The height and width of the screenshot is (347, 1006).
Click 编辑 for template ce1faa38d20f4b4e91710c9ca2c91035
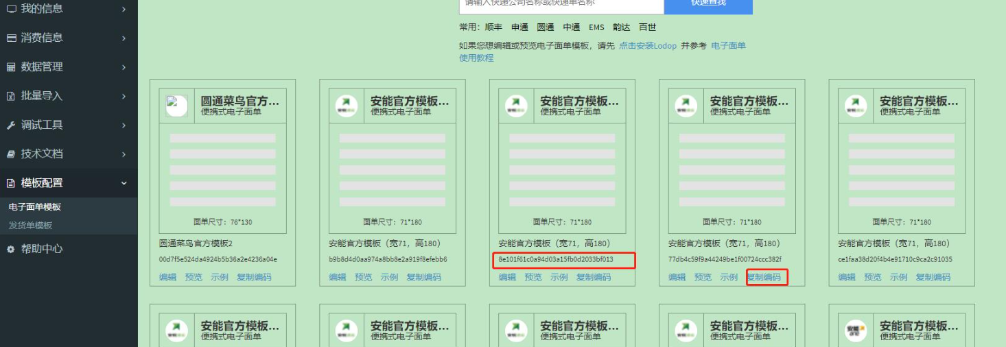[x=847, y=278]
